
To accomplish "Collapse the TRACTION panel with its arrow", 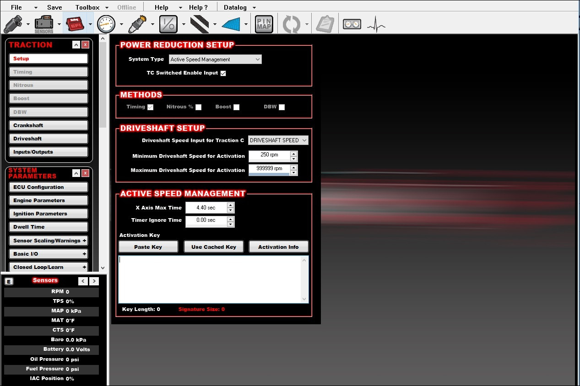I will click(76, 44).
